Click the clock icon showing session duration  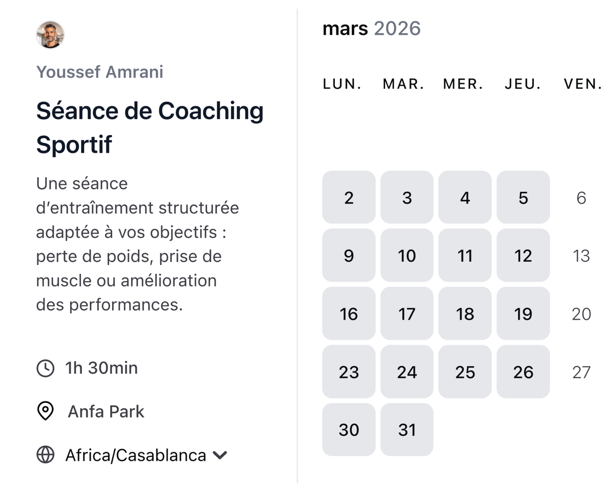click(x=46, y=368)
